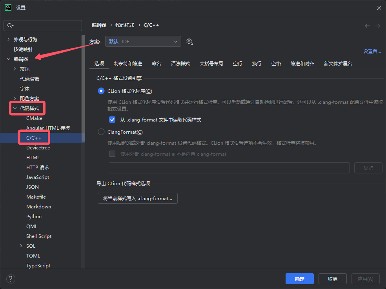Select 字体 in settings tree

25,88
